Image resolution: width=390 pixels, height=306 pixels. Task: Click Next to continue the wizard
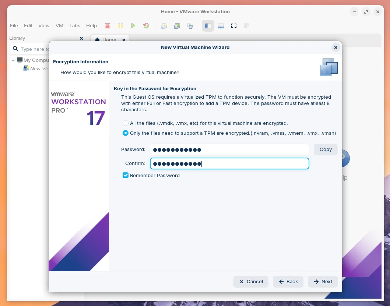click(323, 282)
